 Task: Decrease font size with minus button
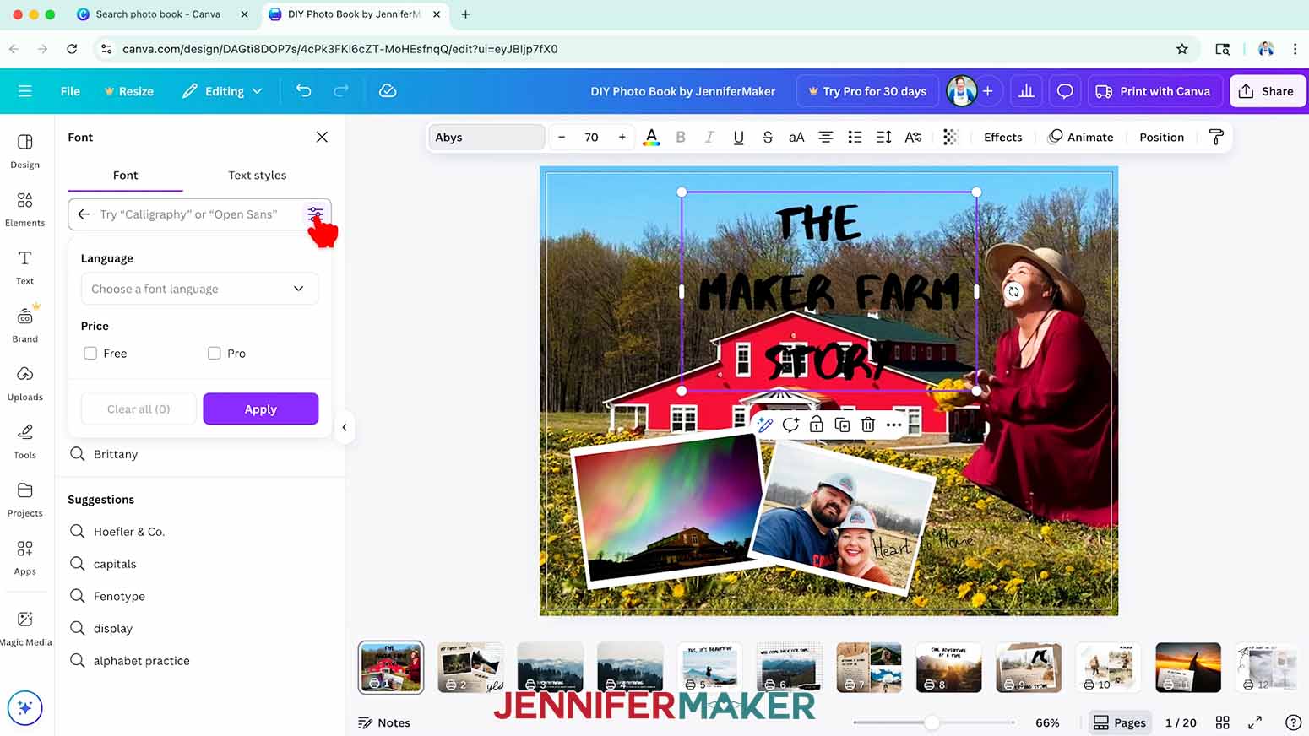click(x=562, y=137)
